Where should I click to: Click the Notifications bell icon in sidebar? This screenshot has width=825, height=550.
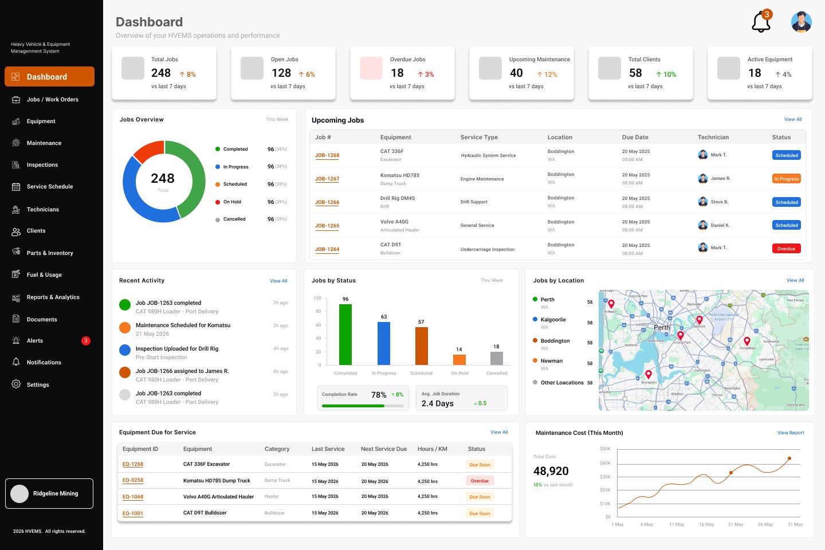16,362
